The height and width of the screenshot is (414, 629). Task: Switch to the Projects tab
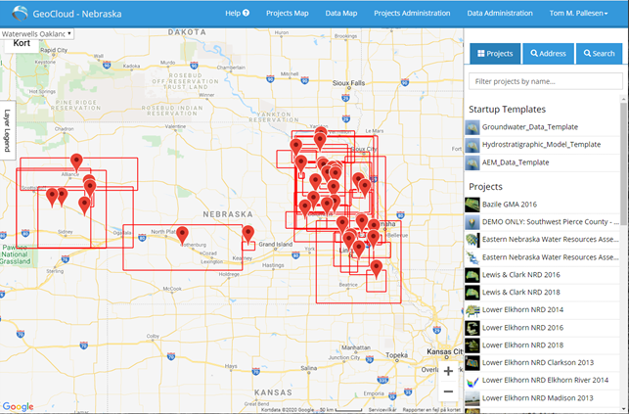click(495, 54)
